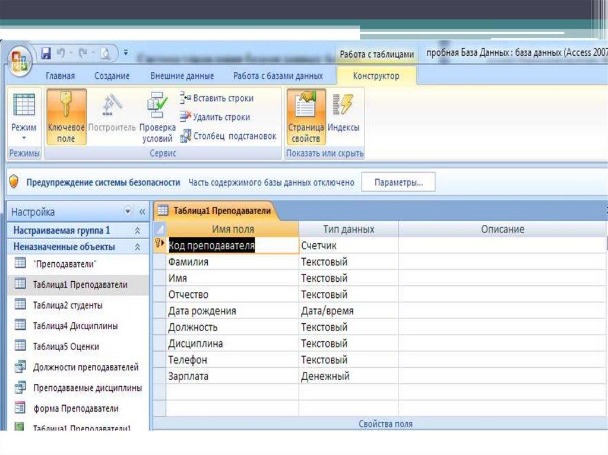
Task: Click the Office button logo
Action: coord(21,59)
